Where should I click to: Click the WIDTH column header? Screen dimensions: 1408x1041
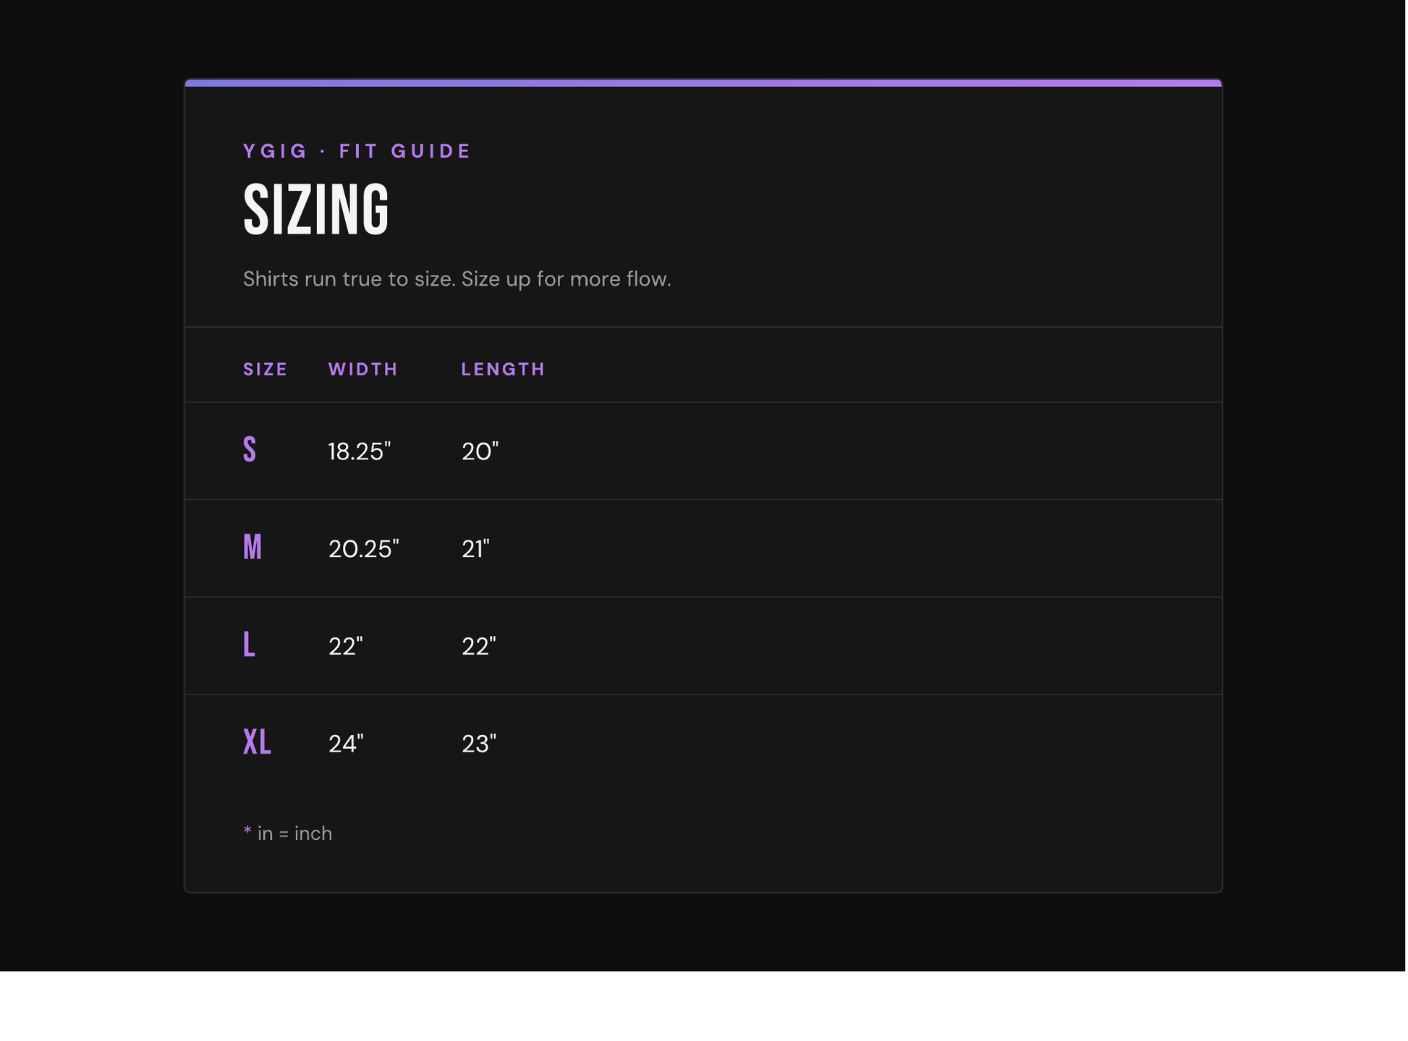[363, 370]
